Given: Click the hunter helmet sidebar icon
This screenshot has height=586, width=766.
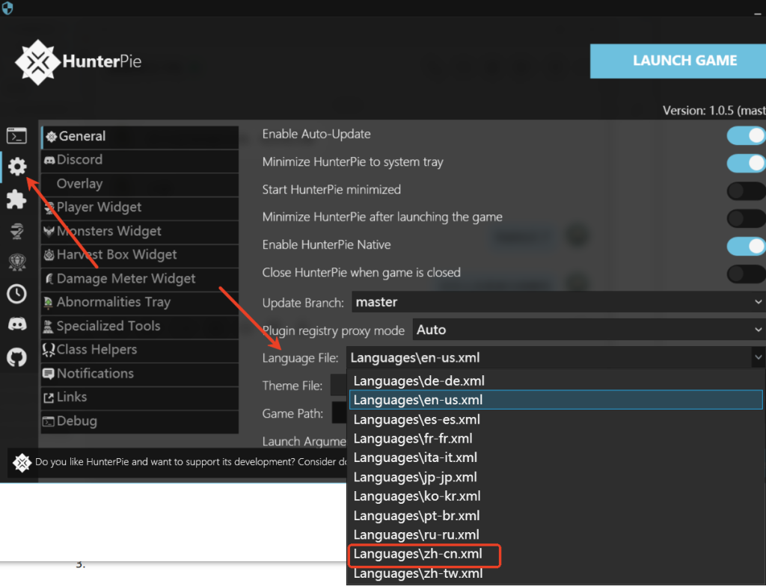Looking at the screenshot, I should (x=16, y=231).
